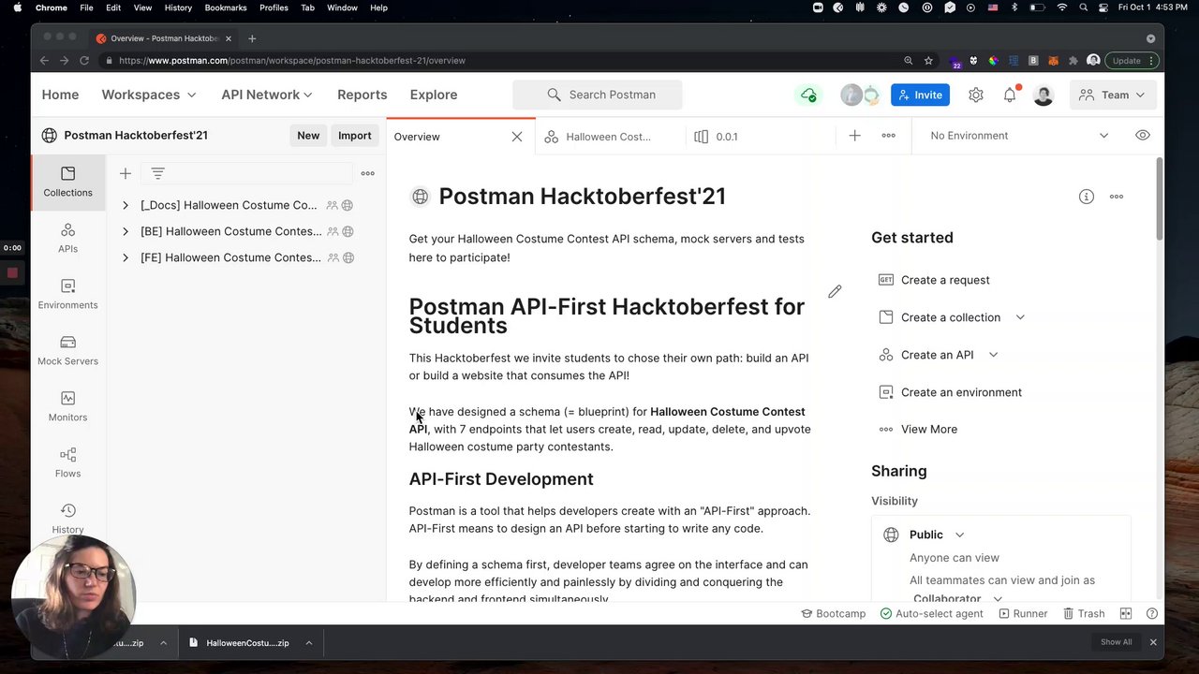Add a new tab with plus
This screenshot has height=674, width=1199.
(854, 136)
